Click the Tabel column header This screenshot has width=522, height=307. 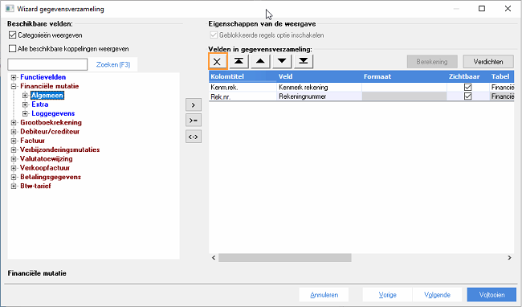[502, 76]
